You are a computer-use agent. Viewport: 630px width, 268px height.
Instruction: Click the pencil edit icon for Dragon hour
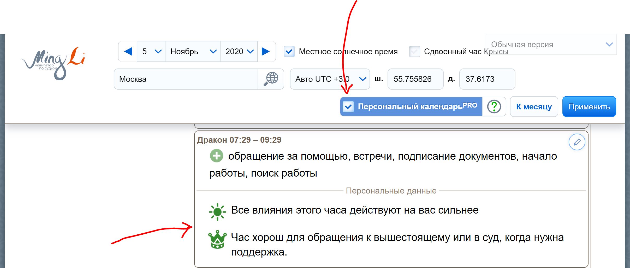(x=577, y=142)
